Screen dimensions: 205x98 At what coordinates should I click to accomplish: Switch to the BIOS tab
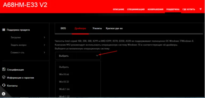tap(63, 28)
